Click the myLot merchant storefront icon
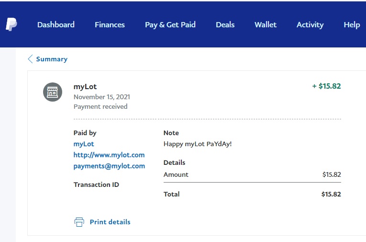 pos(53,92)
